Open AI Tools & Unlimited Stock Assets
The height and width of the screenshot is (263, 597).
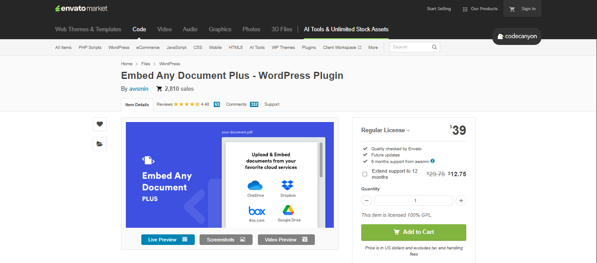346,29
